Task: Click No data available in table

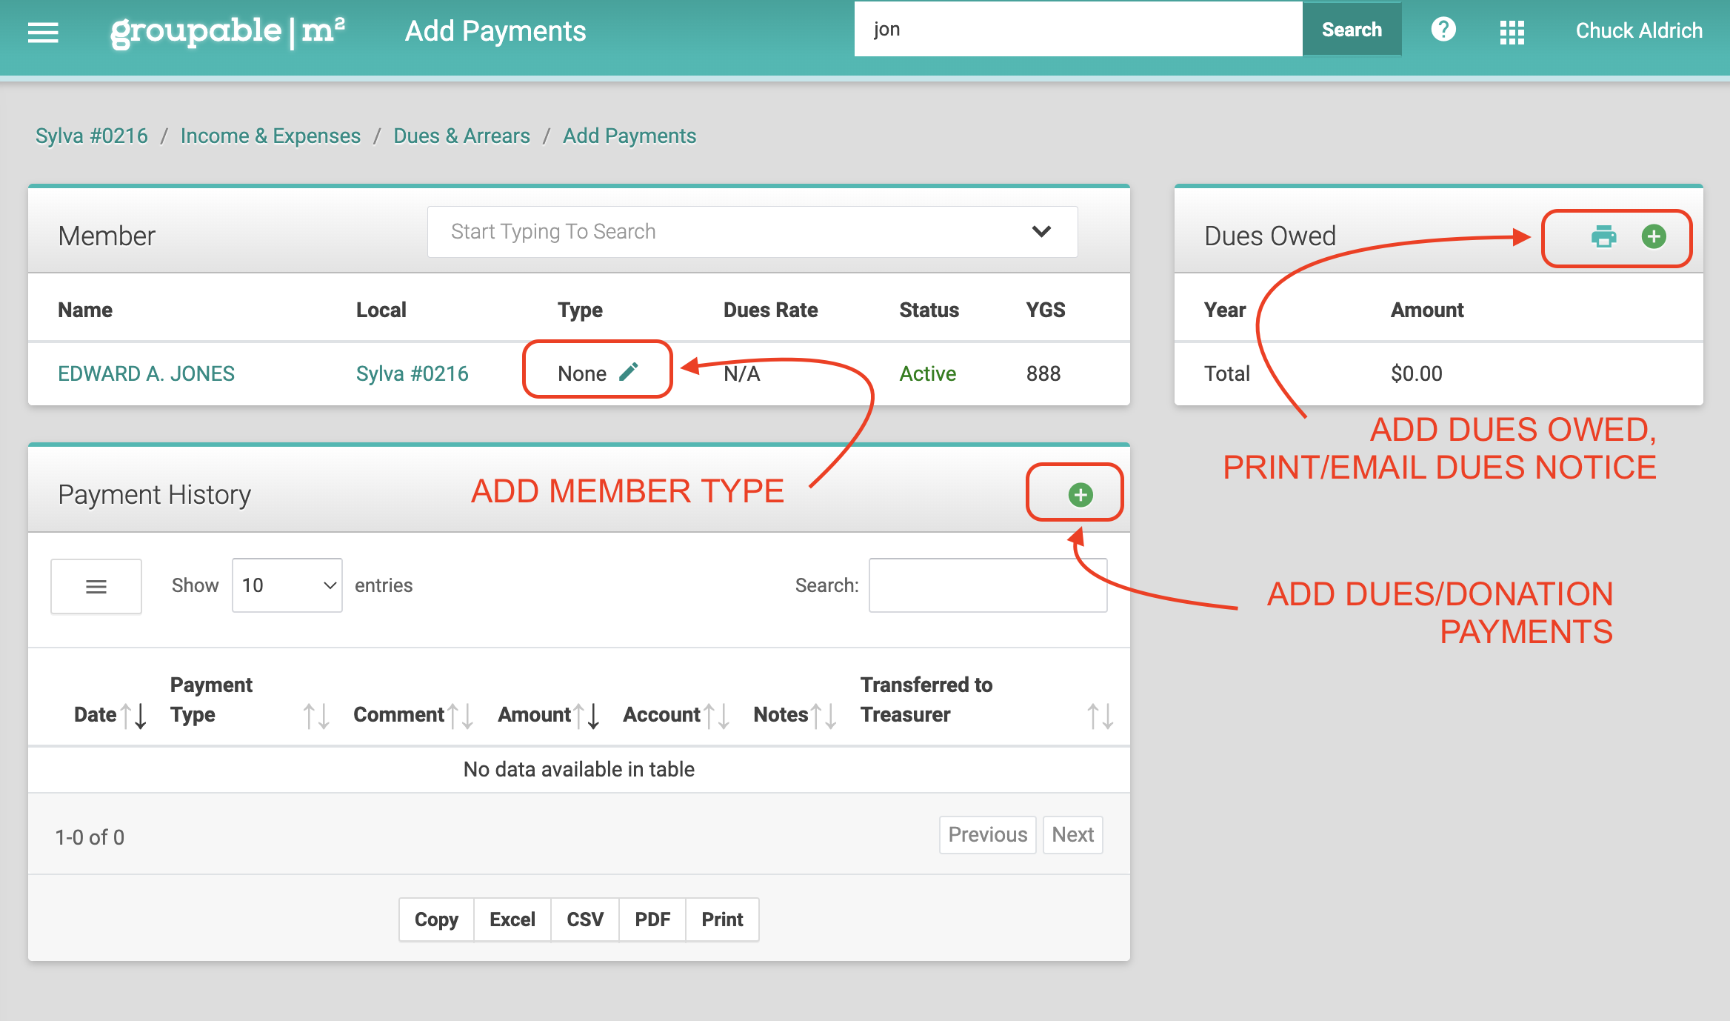Action: pos(579,769)
